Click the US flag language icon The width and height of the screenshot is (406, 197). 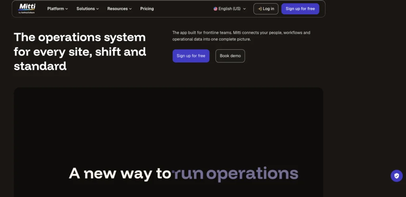(x=215, y=9)
